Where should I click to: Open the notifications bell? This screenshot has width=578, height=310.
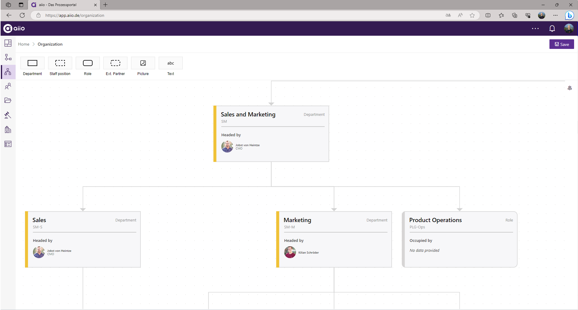pyautogui.click(x=552, y=28)
